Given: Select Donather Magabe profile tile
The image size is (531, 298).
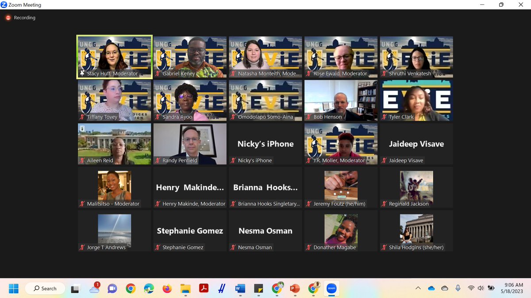Looking at the screenshot, I should (341, 231).
